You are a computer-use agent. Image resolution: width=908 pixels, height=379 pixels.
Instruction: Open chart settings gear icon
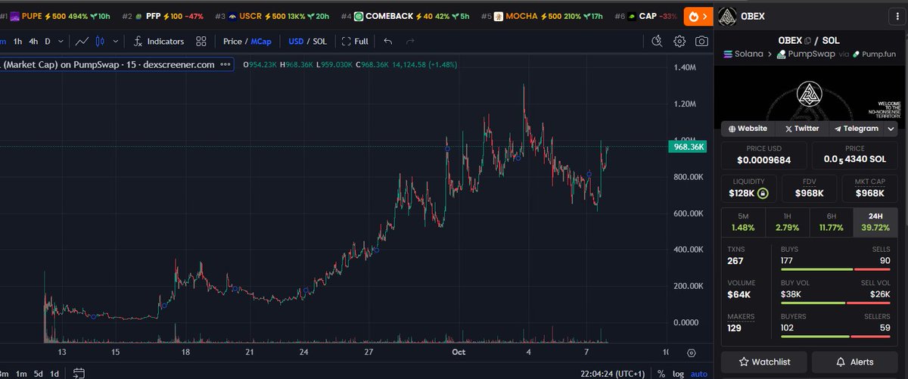click(679, 42)
